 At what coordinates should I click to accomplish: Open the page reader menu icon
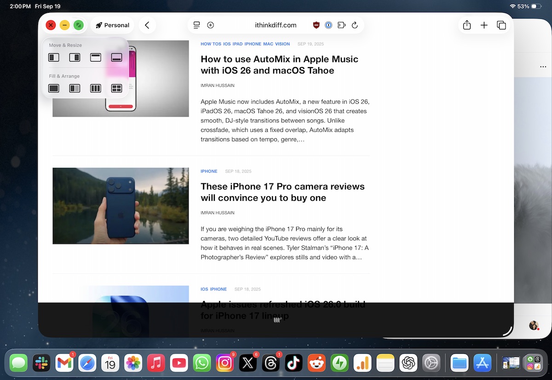click(x=197, y=25)
